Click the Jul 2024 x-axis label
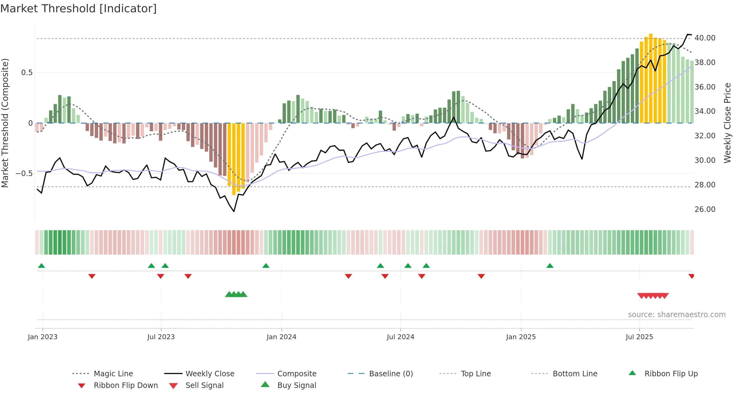The height and width of the screenshot is (414, 736). (401, 337)
